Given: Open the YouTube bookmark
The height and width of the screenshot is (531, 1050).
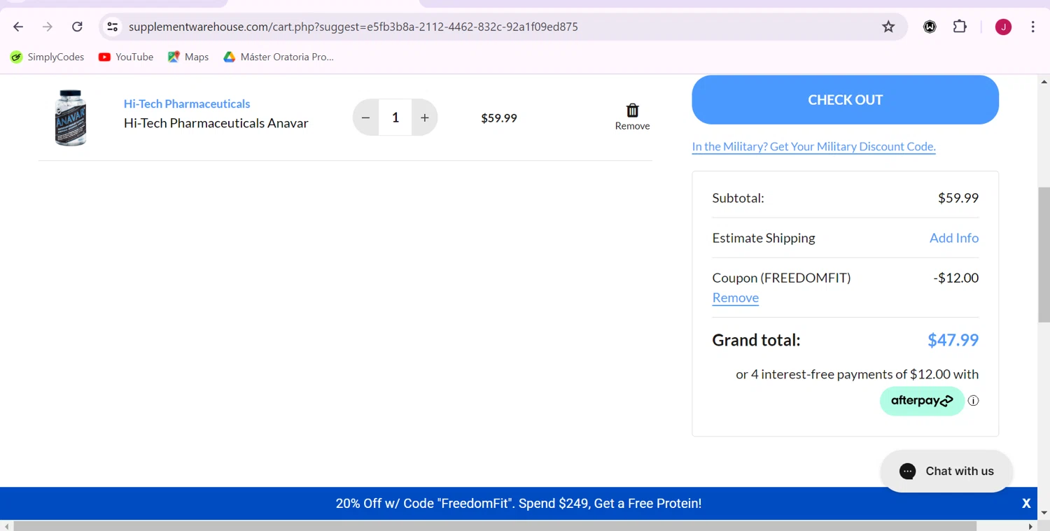Looking at the screenshot, I should point(126,57).
